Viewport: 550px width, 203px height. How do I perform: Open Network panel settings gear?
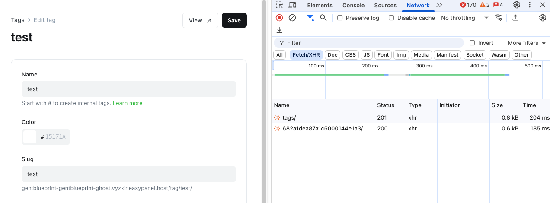click(543, 18)
